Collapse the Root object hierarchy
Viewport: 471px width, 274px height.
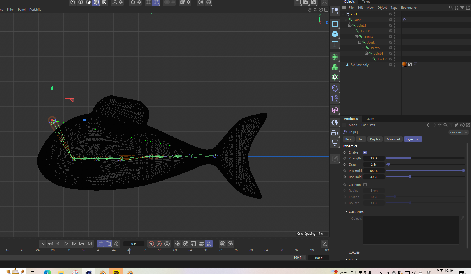click(343, 14)
